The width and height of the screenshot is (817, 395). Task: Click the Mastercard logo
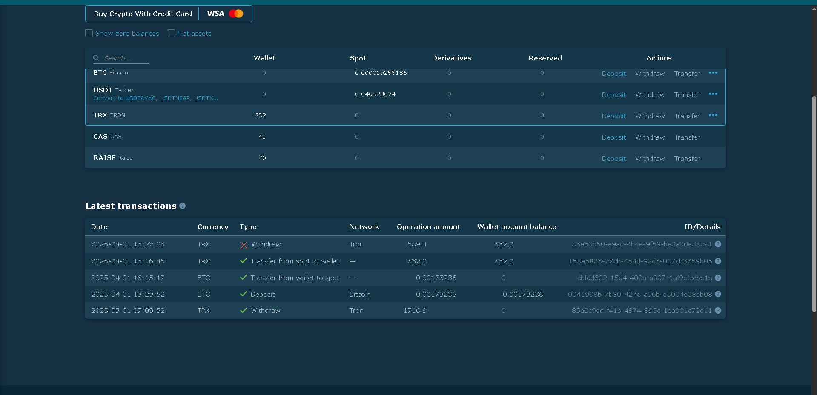236,14
